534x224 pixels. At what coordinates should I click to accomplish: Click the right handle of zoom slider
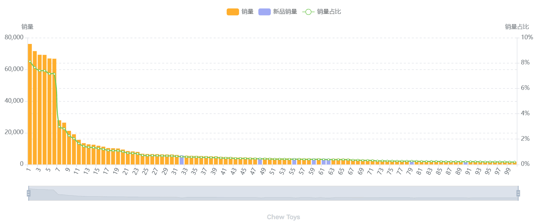(x=518, y=193)
